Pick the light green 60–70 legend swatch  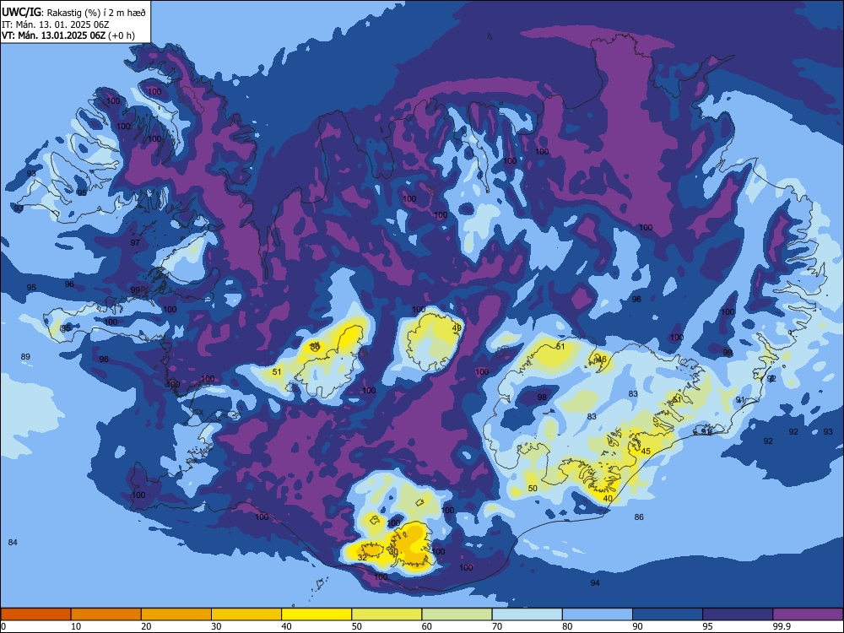click(457, 614)
